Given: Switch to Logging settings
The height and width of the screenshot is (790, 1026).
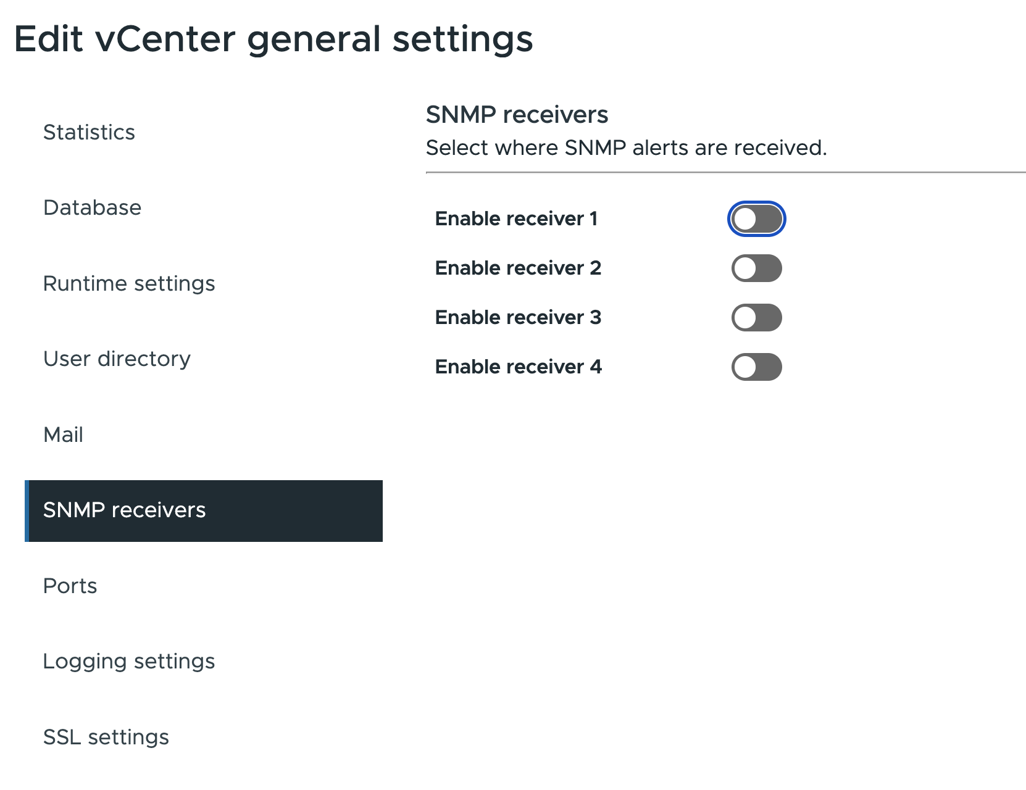Looking at the screenshot, I should [x=129, y=661].
